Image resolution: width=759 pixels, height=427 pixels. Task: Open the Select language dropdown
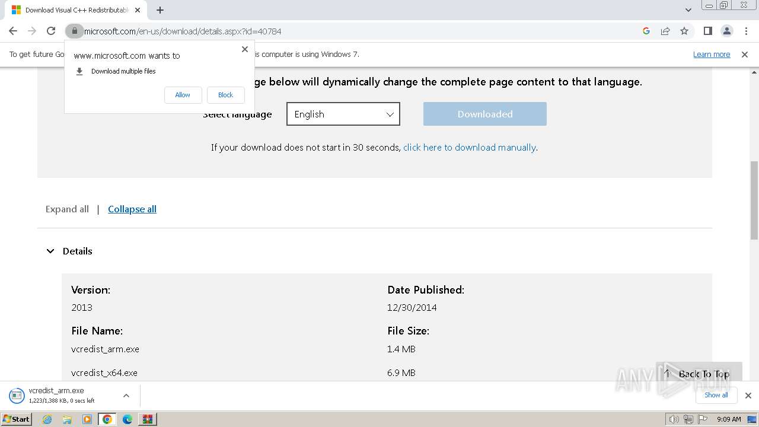(x=343, y=114)
